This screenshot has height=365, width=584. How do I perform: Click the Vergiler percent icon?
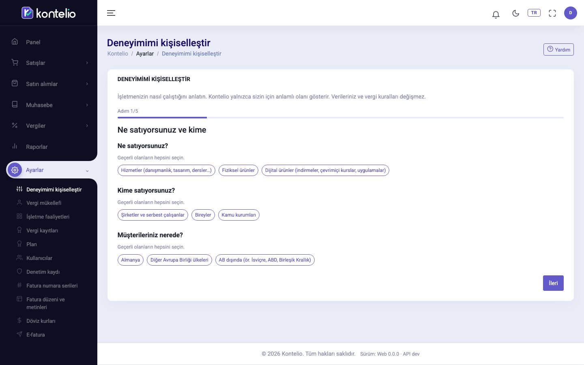[x=15, y=125]
